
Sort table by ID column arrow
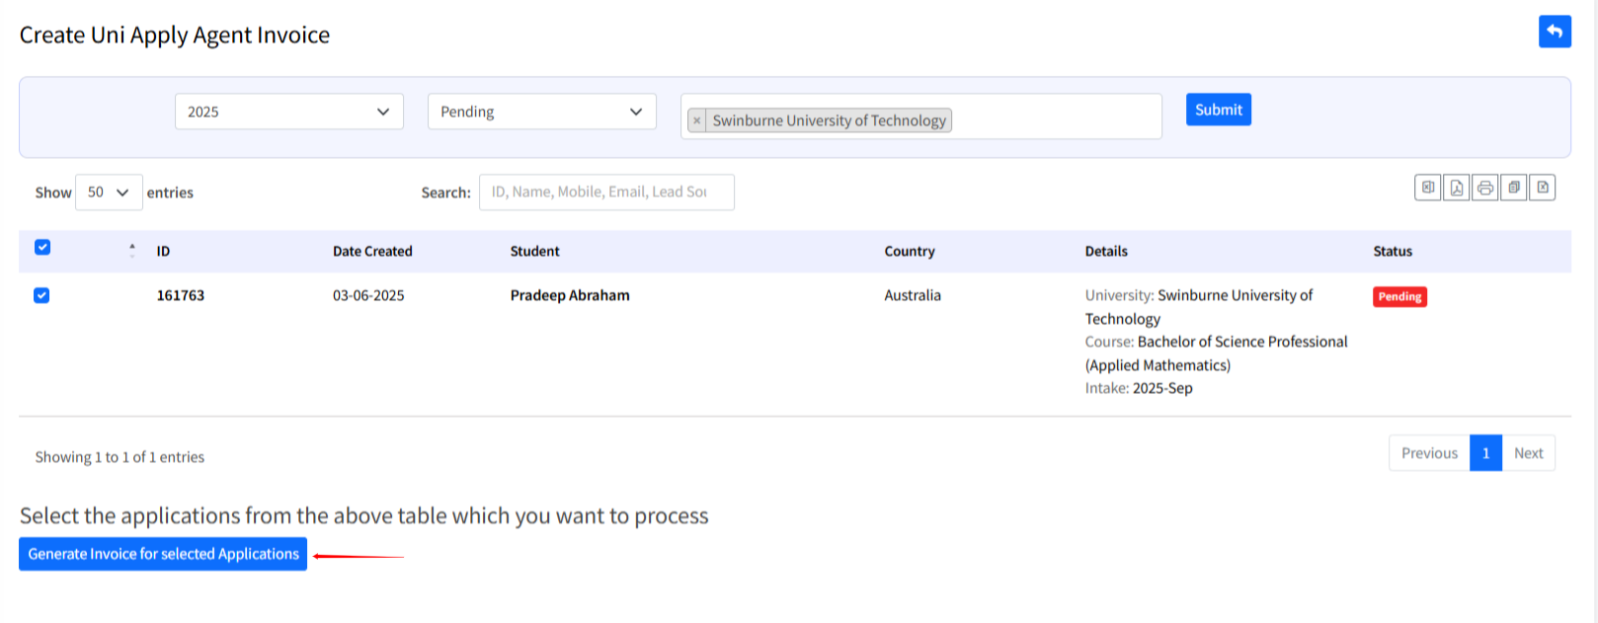click(132, 251)
